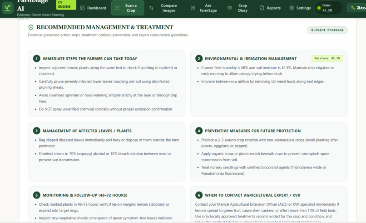The width and height of the screenshot is (366, 223).
Task: Open the Crop Diary section
Action: point(237,8)
